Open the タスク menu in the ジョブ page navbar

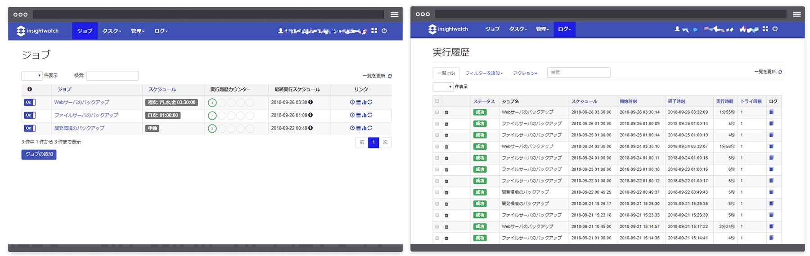coord(112,31)
